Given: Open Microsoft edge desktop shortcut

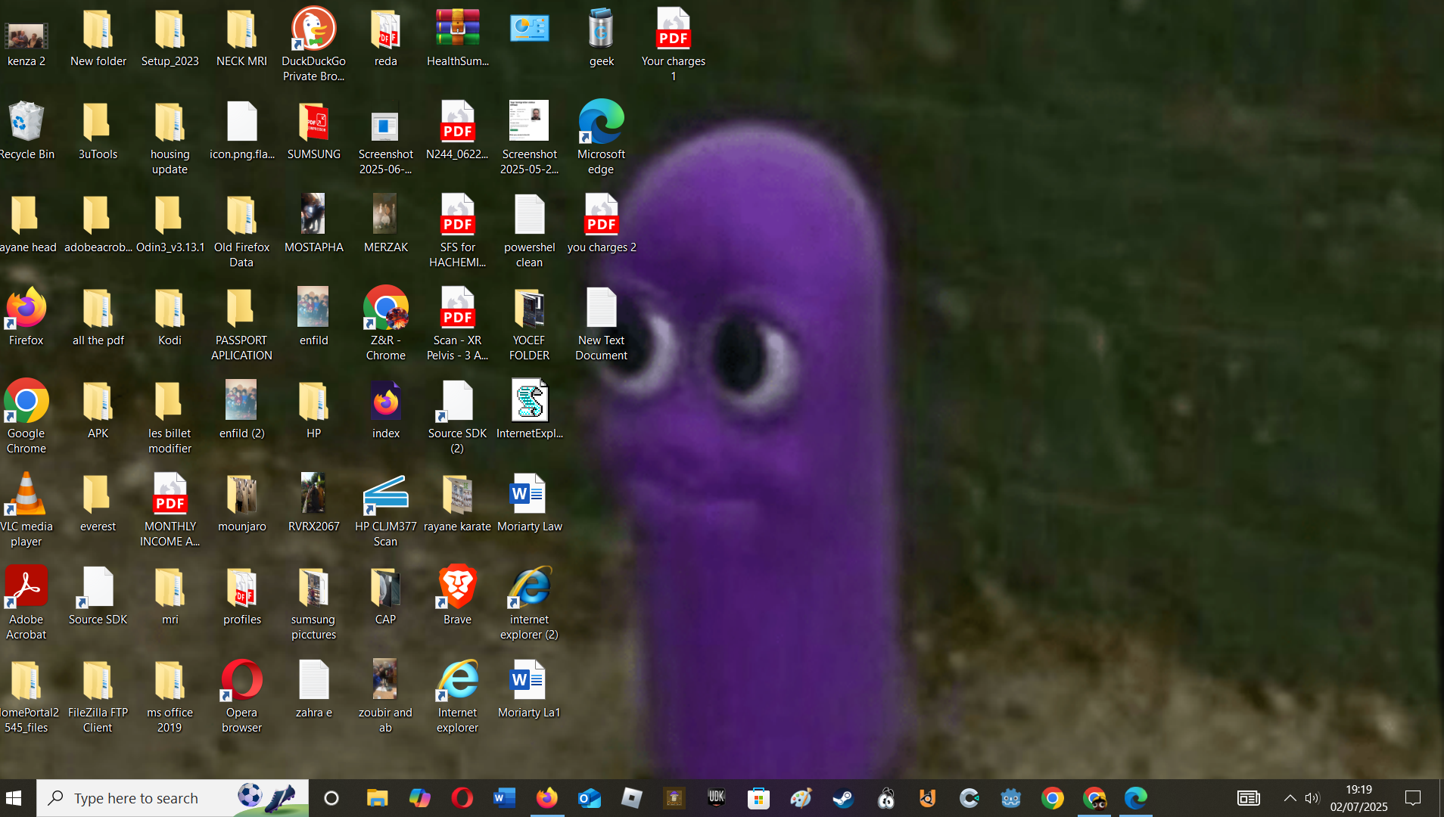Looking at the screenshot, I should [601, 137].
